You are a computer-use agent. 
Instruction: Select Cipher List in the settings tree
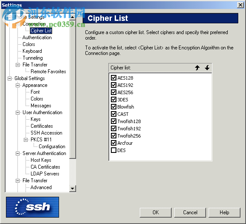pos(41,31)
